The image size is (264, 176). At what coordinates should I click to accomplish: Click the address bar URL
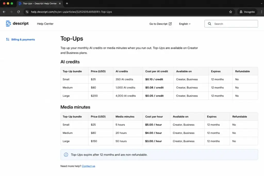(x=71, y=12)
